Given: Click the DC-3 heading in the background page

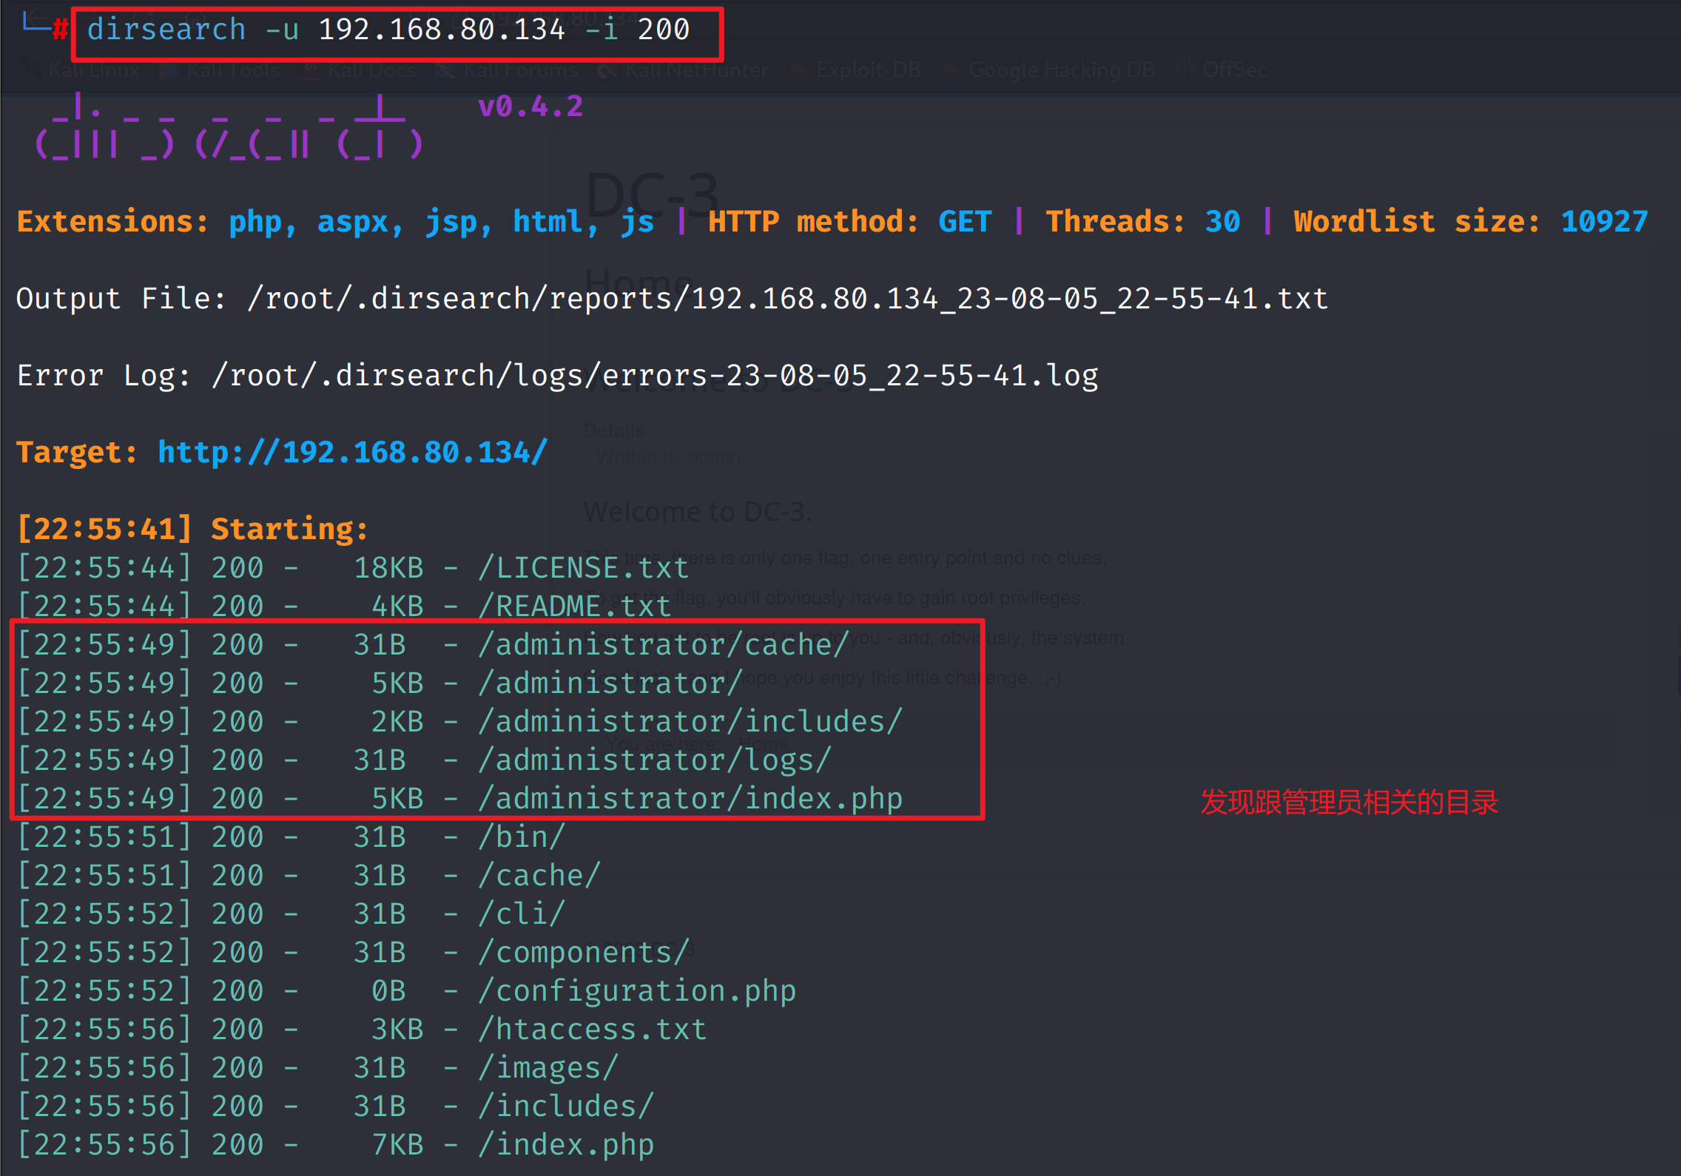Looking at the screenshot, I should [x=652, y=195].
